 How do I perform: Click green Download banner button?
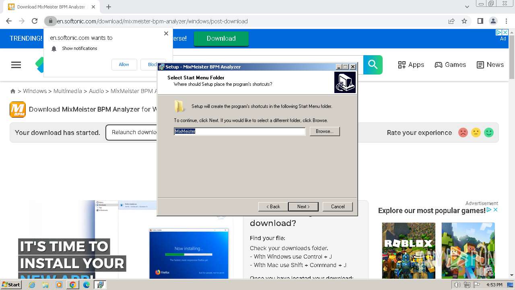(x=221, y=38)
